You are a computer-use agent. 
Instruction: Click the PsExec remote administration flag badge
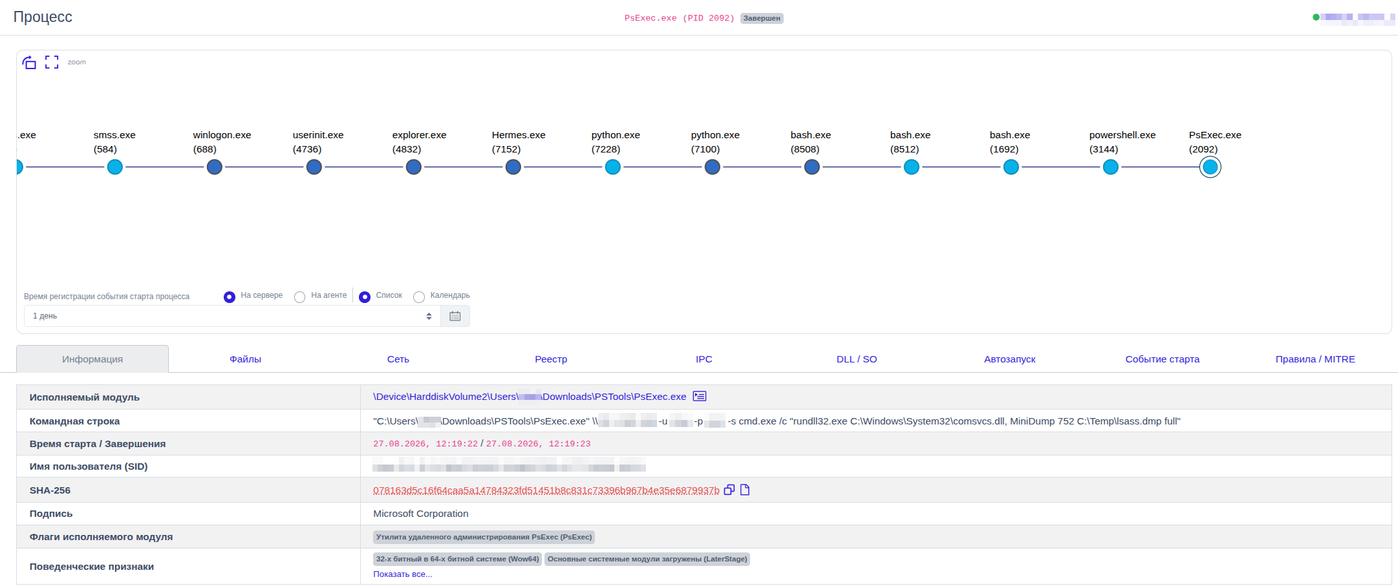tap(484, 537)
